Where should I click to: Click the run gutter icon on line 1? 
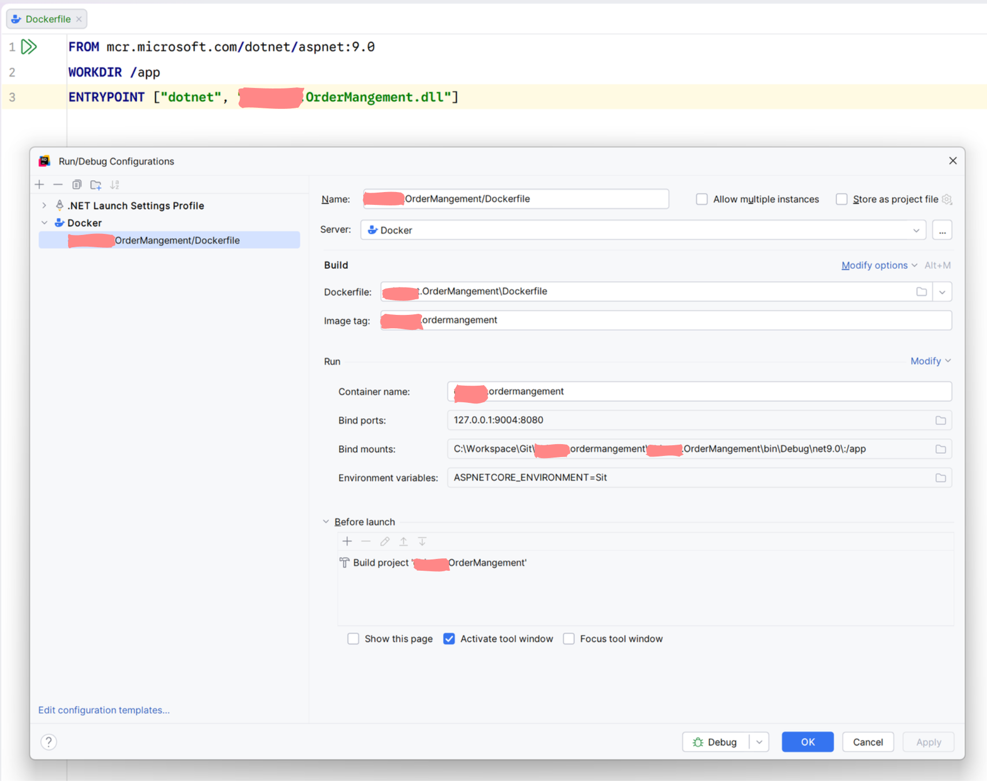click(29, 47)
